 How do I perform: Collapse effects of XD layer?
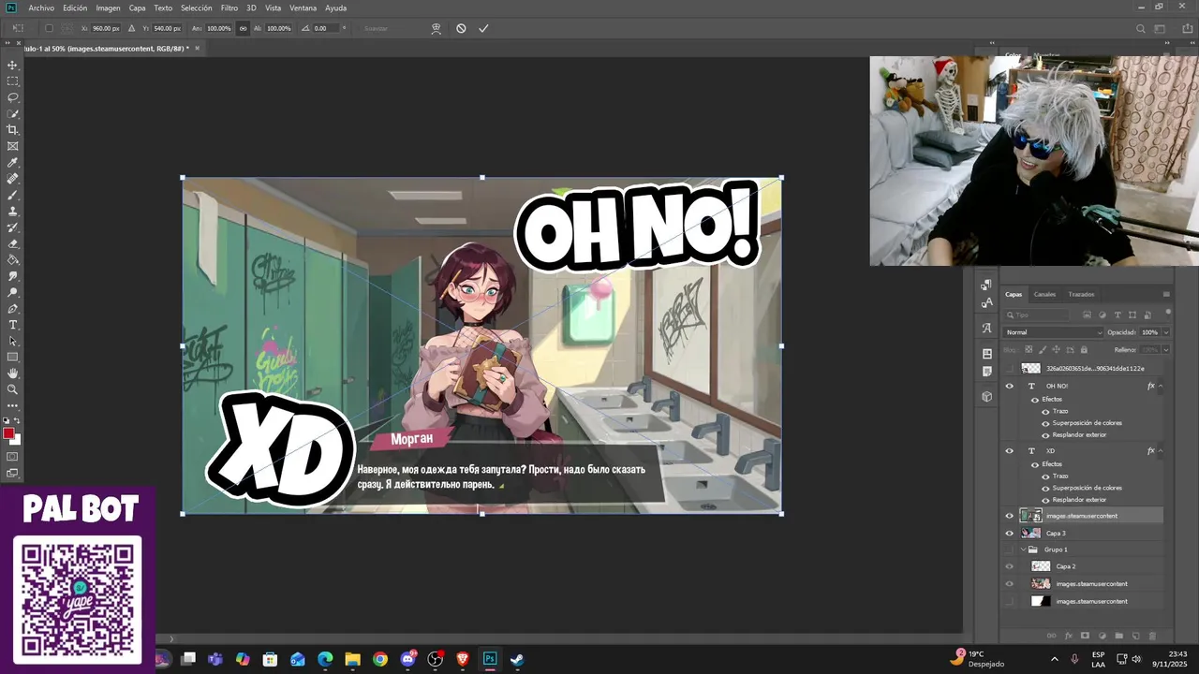1162,451
